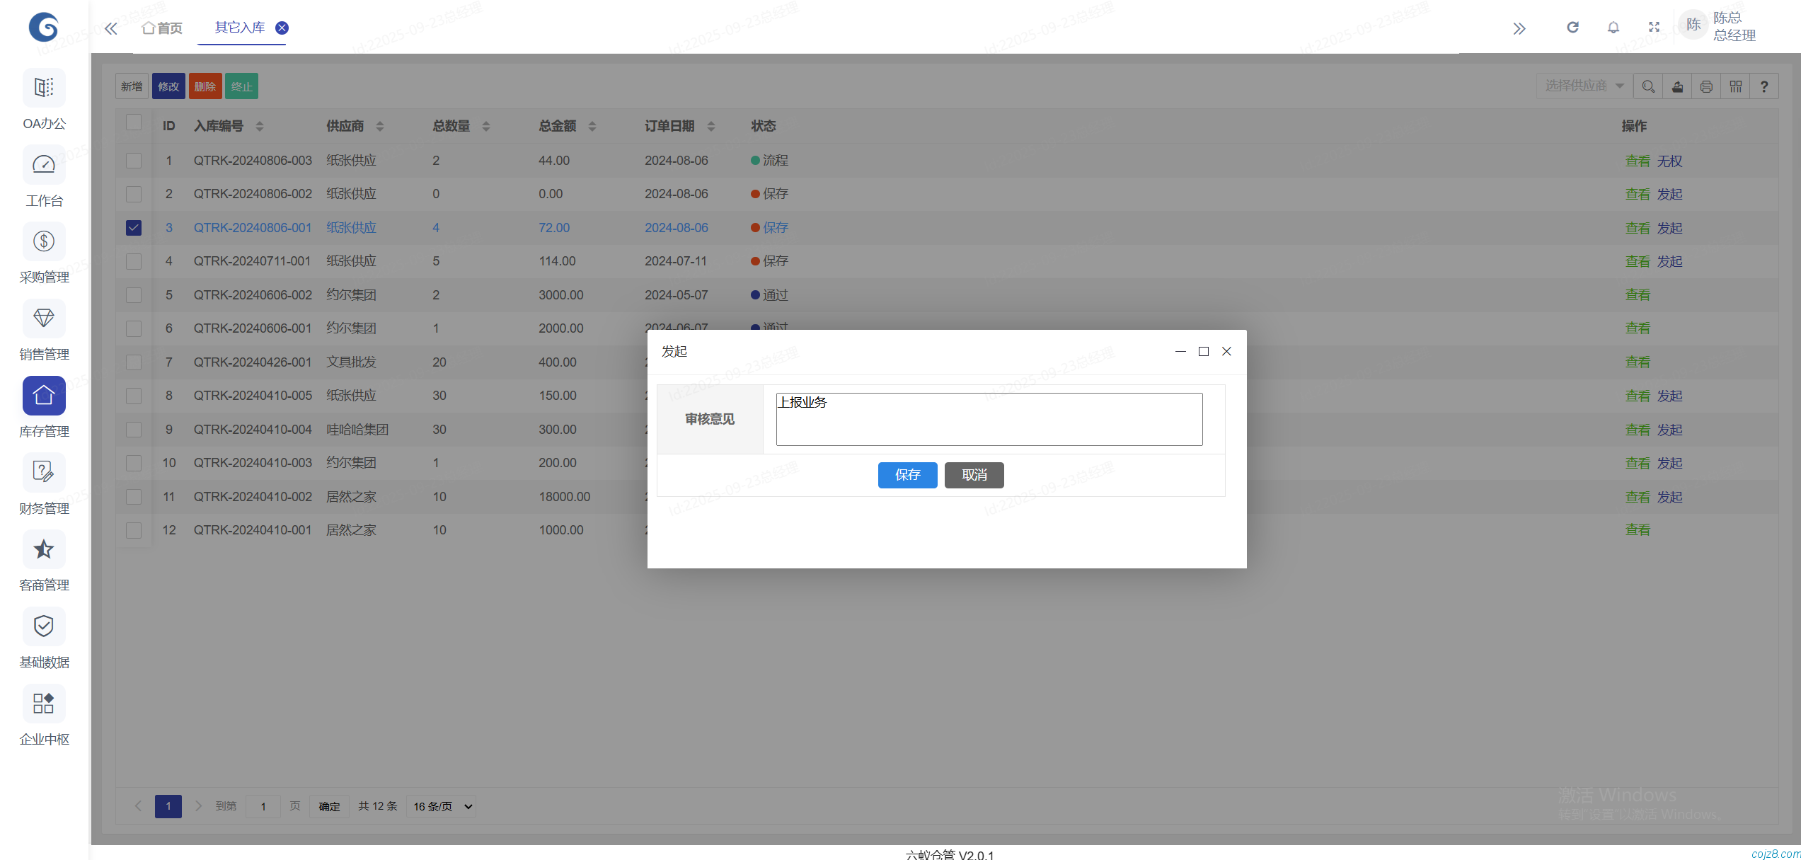This screenshot has width=1801, height=860.
Task: Open 采购管理 purchasing icon
Action: pyautogui.click(x=44, y=242)
